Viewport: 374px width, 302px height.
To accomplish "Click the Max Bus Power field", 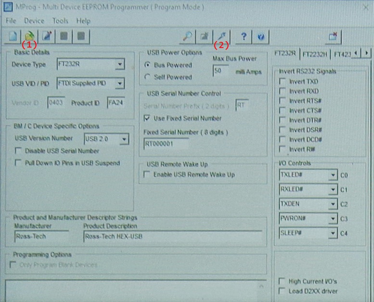I will pos(221,71).
